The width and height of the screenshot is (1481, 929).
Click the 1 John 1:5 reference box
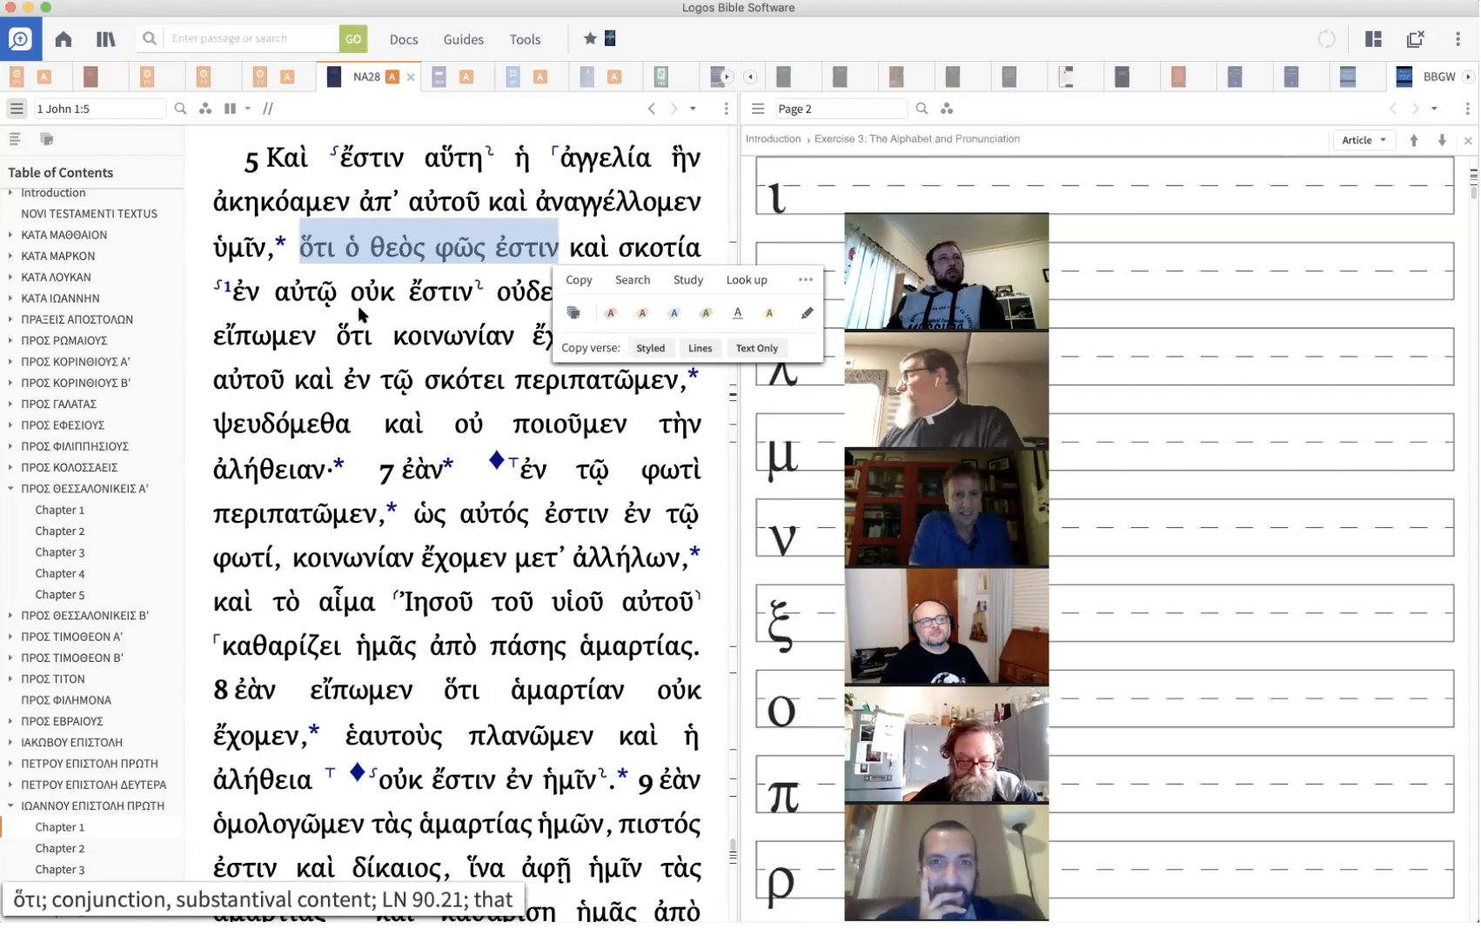[x=99, y=109]
